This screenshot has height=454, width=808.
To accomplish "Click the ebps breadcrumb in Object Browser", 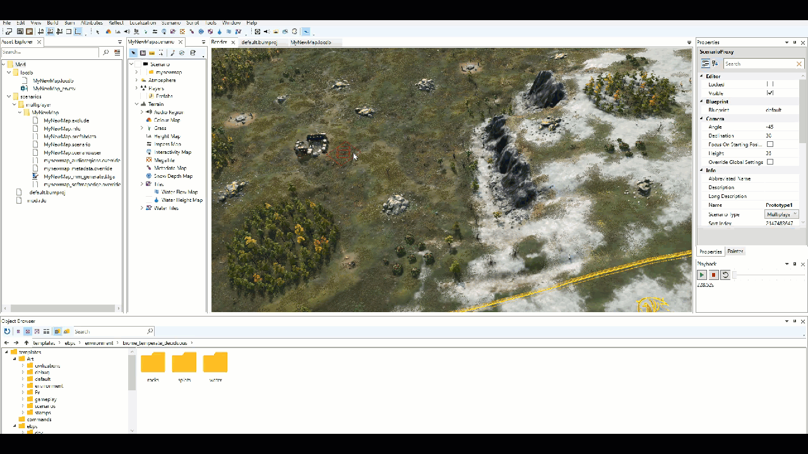I will (70, 343).
